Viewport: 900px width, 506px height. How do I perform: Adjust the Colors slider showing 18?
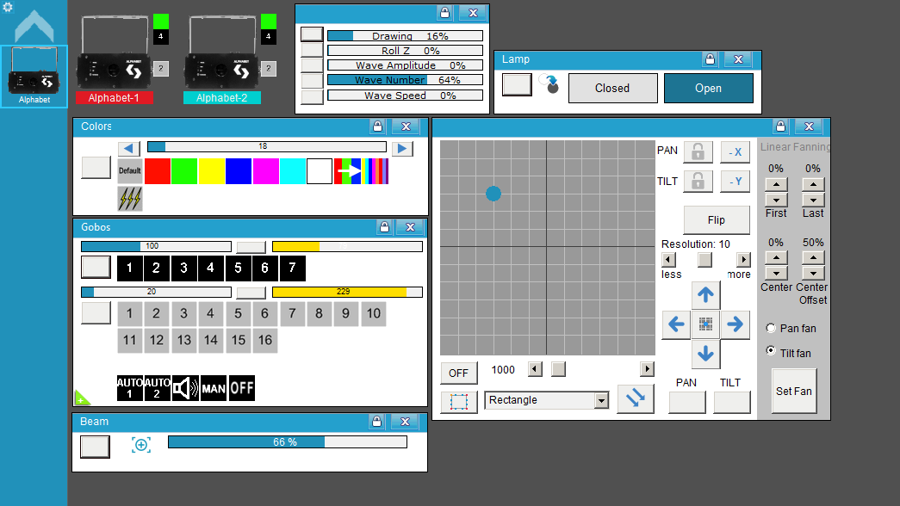click(x=267, y=147)
